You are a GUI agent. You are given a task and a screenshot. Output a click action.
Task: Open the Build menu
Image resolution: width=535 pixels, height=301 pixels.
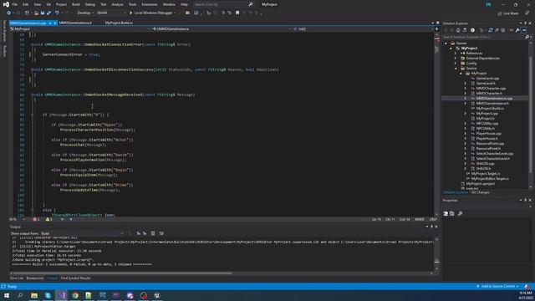tap(76, 4)
